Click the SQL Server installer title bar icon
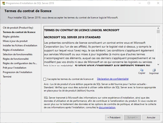The width and height of the screenshot is (163, 123). click(x=3, y=3)
